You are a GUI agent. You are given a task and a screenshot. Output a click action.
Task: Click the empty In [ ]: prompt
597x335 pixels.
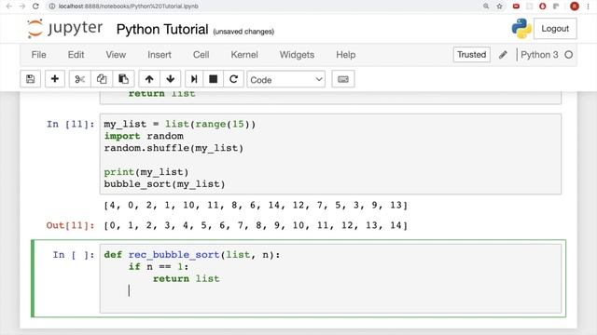[74, 255]
